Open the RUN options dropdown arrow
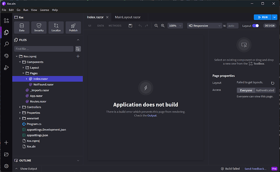The image size is (280, 172). pyautogui.click(x=274, y=17)
